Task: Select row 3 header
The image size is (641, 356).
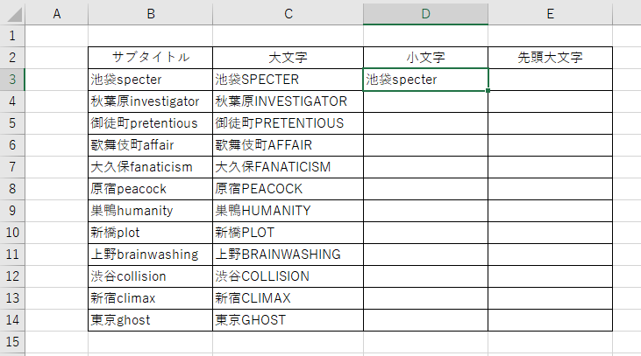Action: click(12, 80)
